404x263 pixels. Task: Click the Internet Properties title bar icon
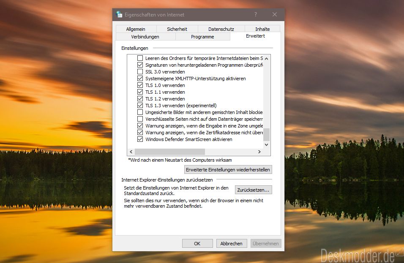(119, 14)
